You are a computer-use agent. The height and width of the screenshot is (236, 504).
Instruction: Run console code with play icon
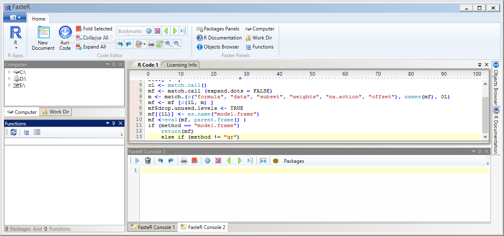137,161
